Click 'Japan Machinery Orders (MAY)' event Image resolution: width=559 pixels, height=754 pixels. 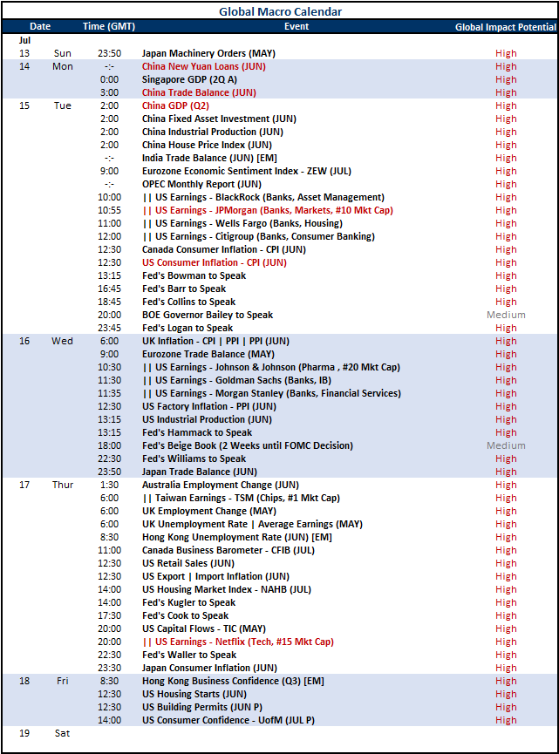click(x=208, y=53)
